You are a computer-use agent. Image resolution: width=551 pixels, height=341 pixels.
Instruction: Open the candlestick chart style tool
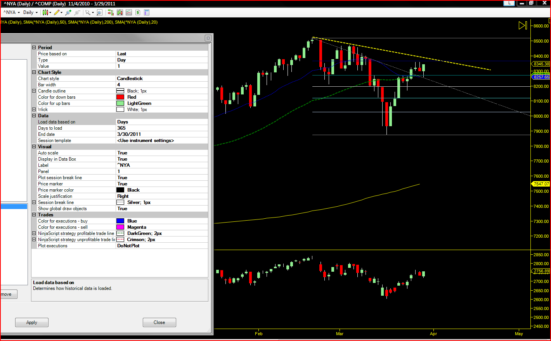(45, 12)
